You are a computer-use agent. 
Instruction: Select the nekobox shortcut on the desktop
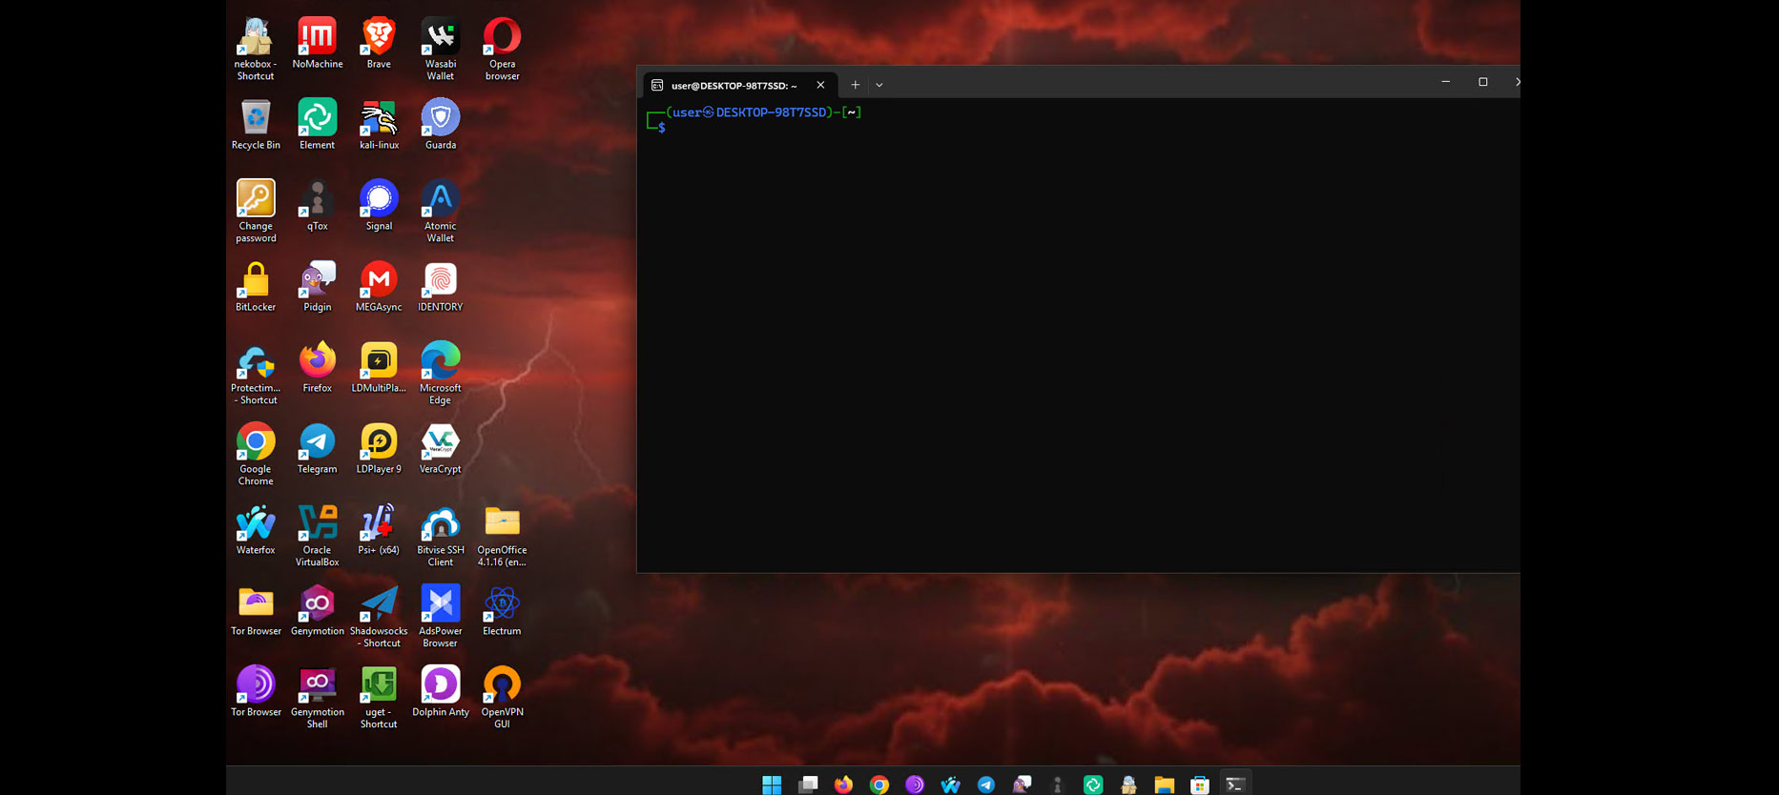tap(256, 50)
